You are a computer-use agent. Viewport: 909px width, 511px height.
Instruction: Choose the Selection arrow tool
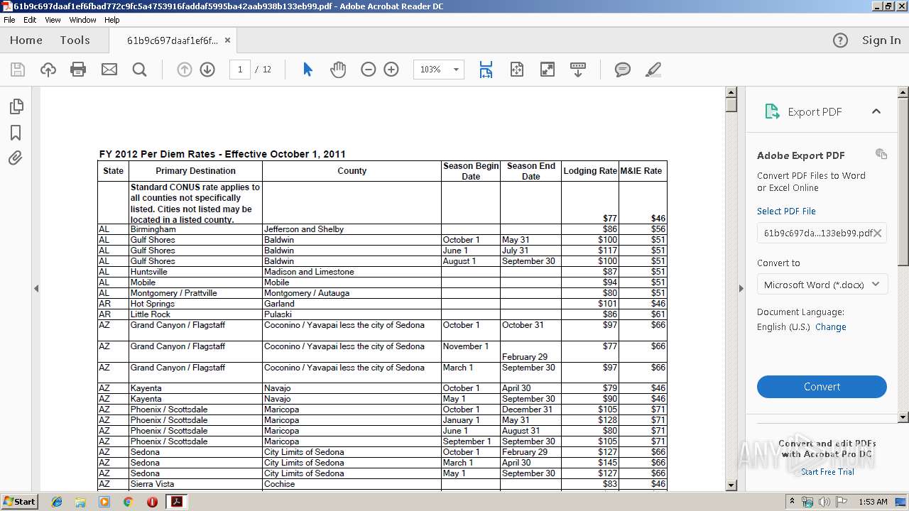307,70
